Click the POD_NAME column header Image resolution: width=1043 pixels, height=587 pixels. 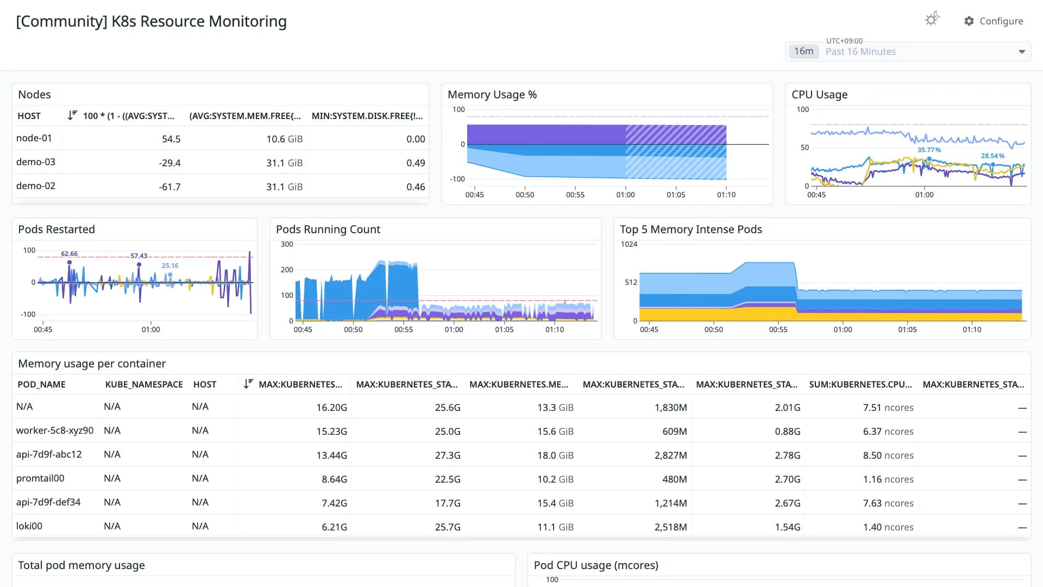(x=41, y=384)
